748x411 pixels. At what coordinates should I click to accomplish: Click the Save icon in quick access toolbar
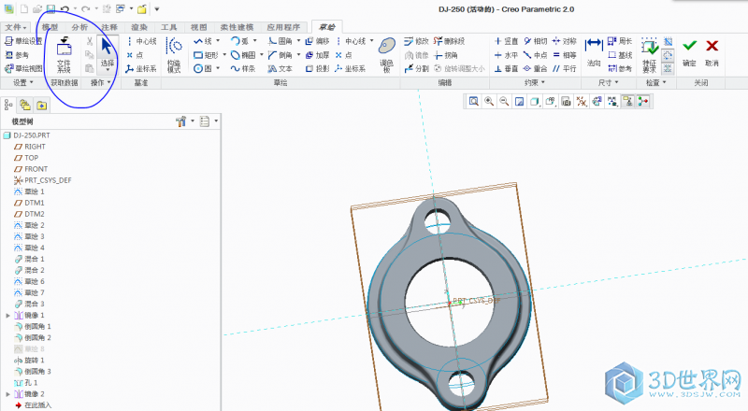(50, 8)
